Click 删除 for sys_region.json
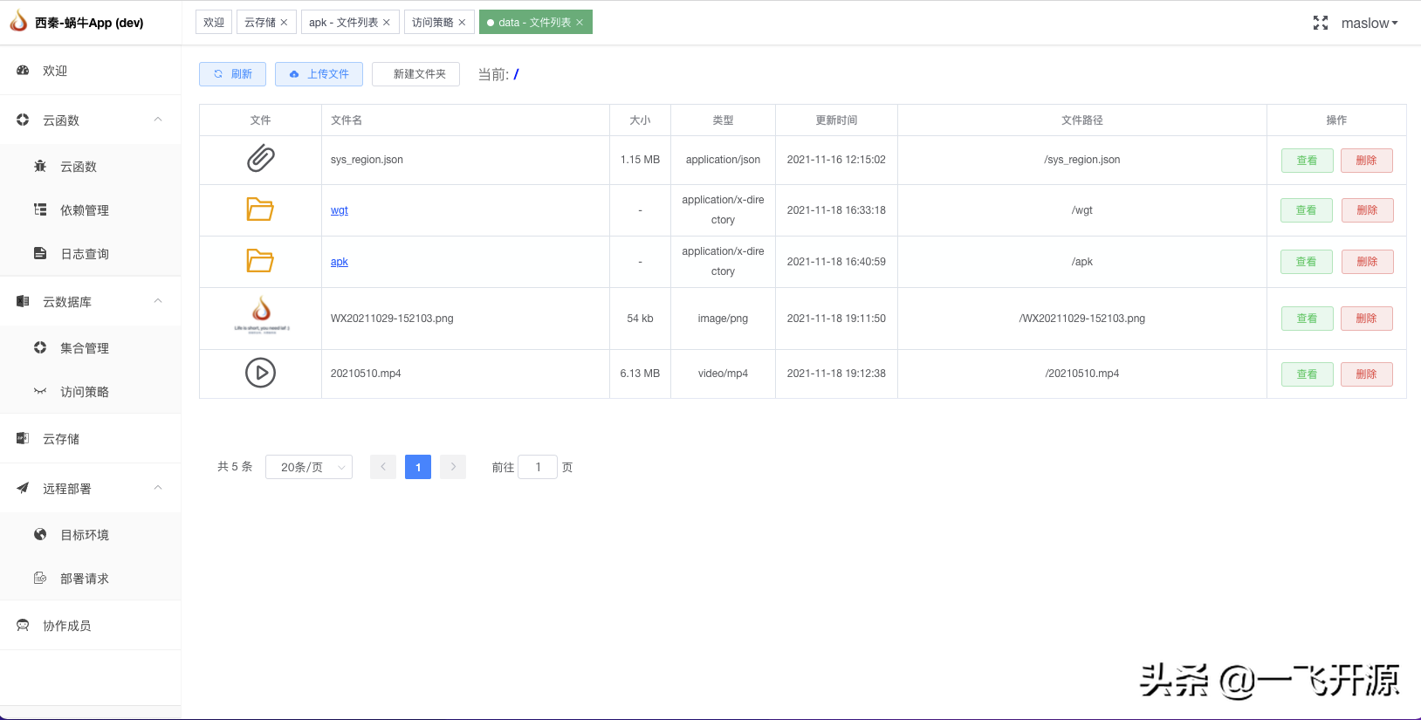This screenshot has width=1421, height=720. click(x=1366, y=161)
